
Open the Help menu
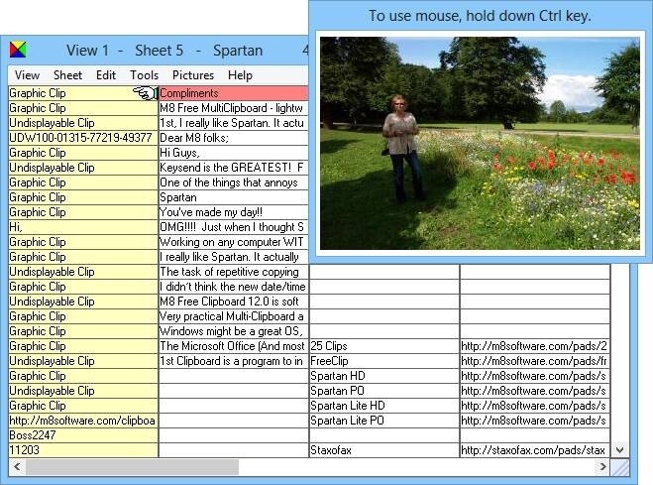[240, 75]
